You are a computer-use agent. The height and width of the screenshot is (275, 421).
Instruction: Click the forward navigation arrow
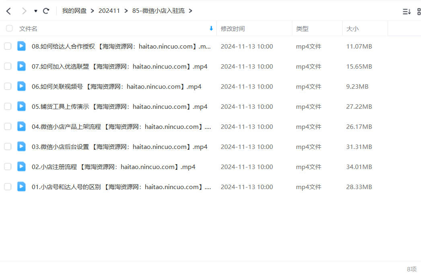(24, 11)
